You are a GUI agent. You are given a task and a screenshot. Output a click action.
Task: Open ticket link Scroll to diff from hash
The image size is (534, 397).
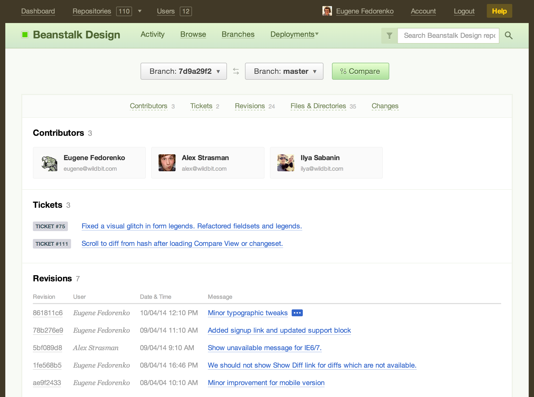point(182,243)
